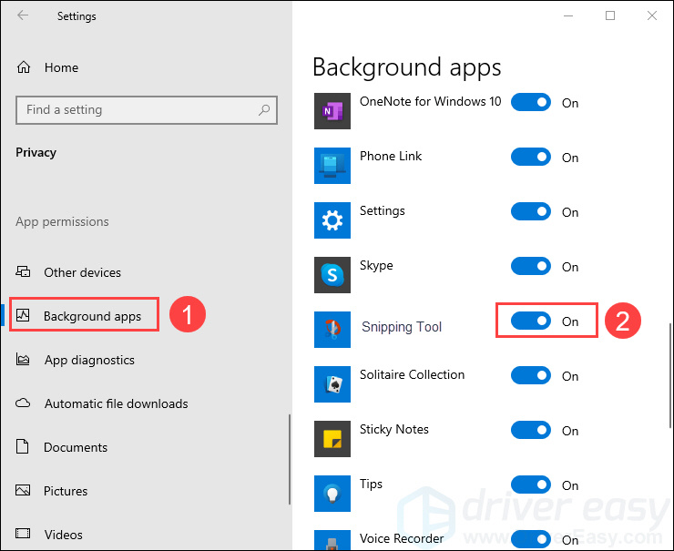Go back using the arrow beside Settings

tap(23, 15)
